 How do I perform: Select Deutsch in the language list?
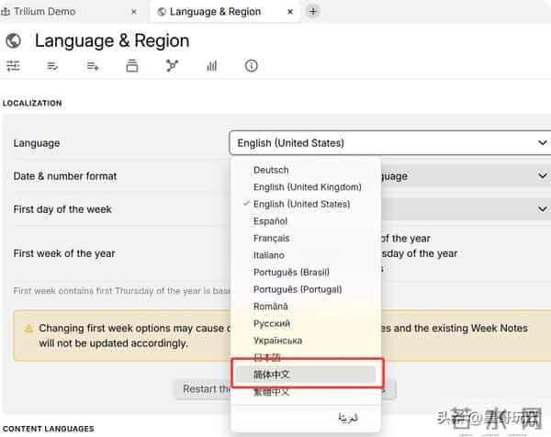point(271,170)
